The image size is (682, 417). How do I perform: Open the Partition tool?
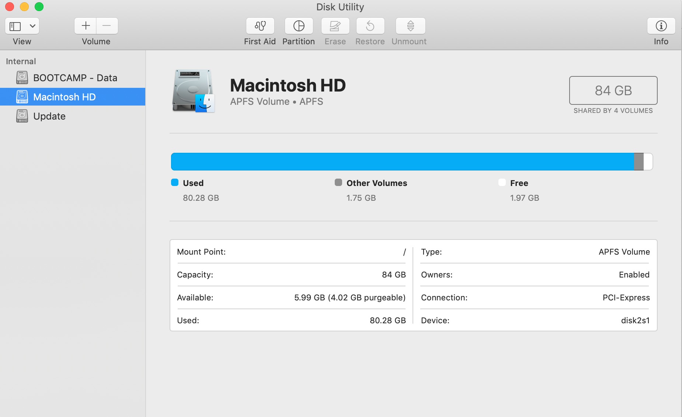299,26
